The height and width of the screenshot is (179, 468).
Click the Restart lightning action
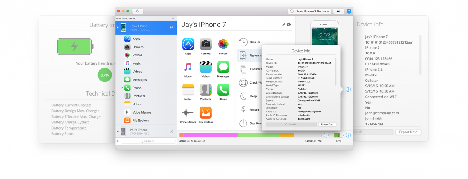point(250,110)
